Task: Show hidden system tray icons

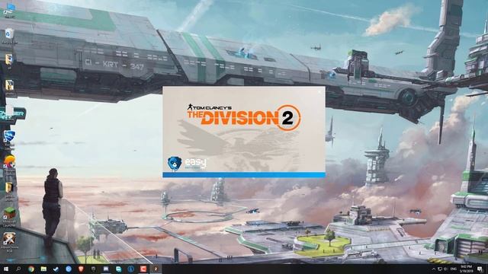Action: (x=434, y=269)
